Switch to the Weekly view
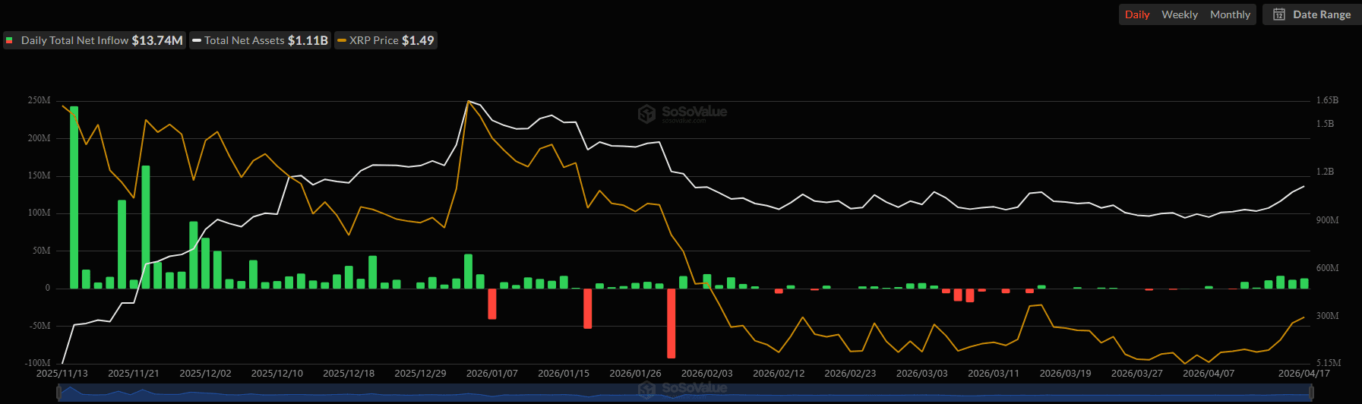 pos(1179,14)
